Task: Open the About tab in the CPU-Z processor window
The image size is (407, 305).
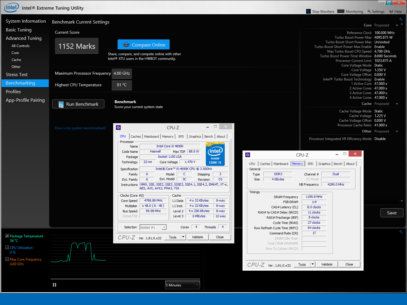Action: click(x=221, y=137)
